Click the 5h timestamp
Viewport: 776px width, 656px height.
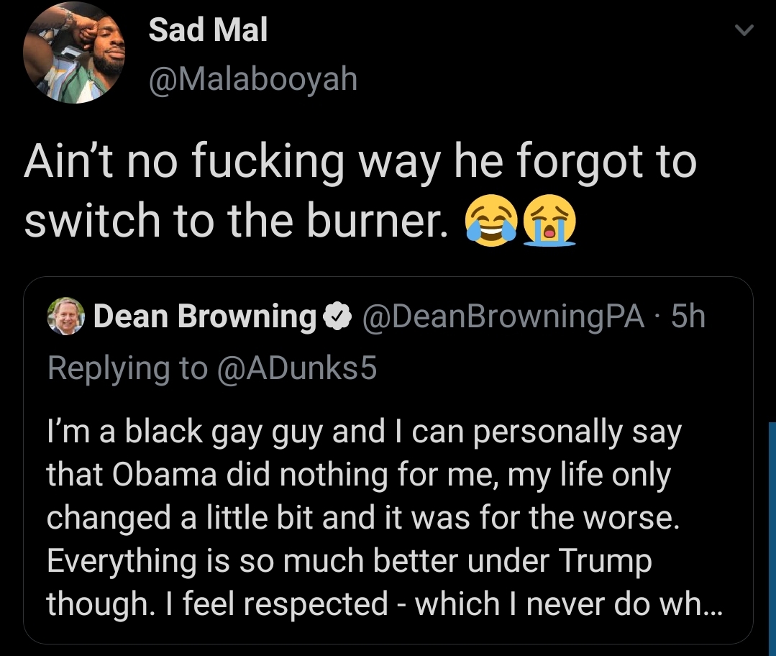click(x=688, y=316)
